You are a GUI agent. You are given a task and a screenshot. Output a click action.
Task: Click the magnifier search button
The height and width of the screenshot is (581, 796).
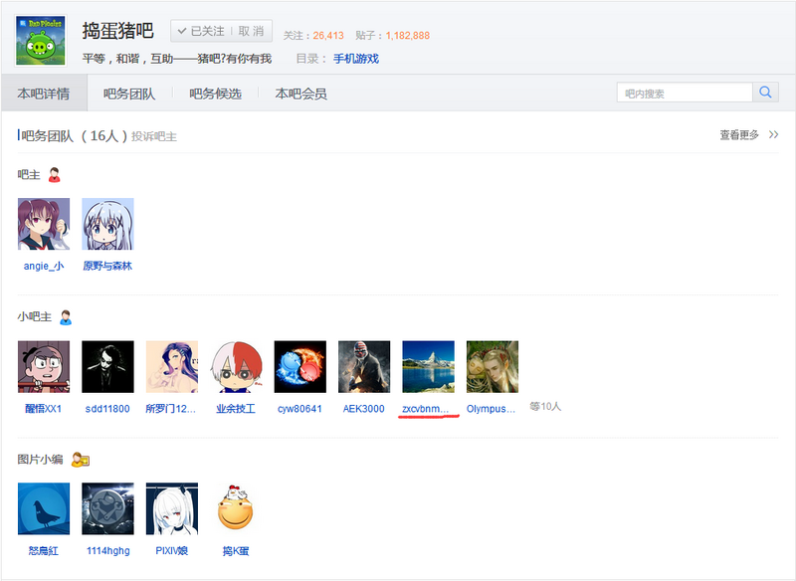coord(765,93)
